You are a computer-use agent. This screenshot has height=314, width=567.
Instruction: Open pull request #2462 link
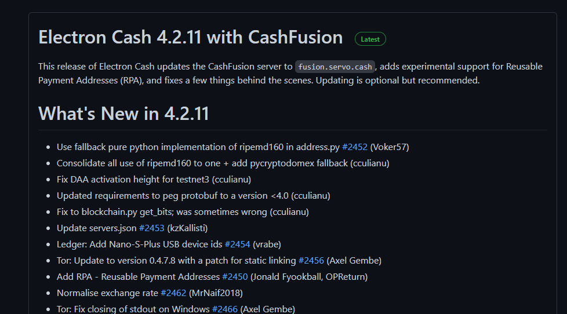pos(173,293)
